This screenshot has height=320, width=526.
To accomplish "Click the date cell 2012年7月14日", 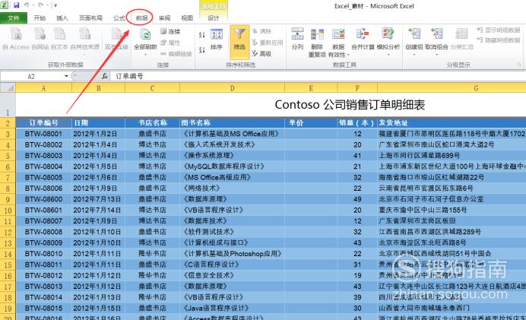I will [x=98, y=210].
